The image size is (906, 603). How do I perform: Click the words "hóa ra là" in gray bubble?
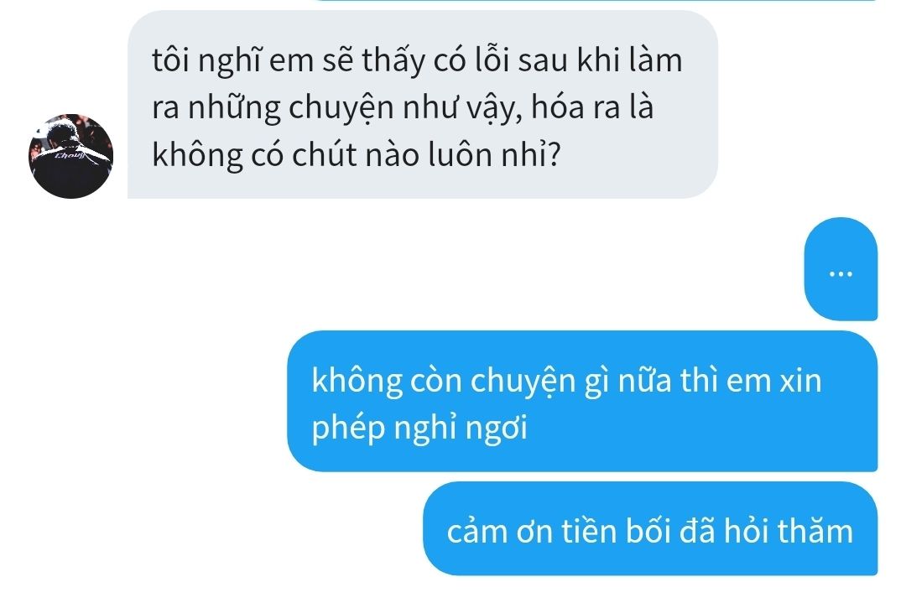click(x=592, y=107)
